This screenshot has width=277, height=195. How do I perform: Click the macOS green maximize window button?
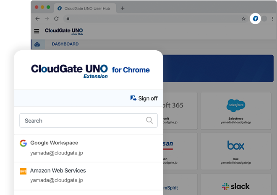(x=48, y=7)
